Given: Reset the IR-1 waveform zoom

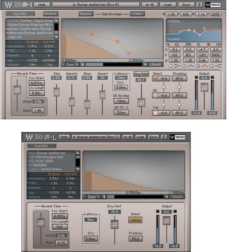Looking at the screenshot, I should click(x=156, y=65).
